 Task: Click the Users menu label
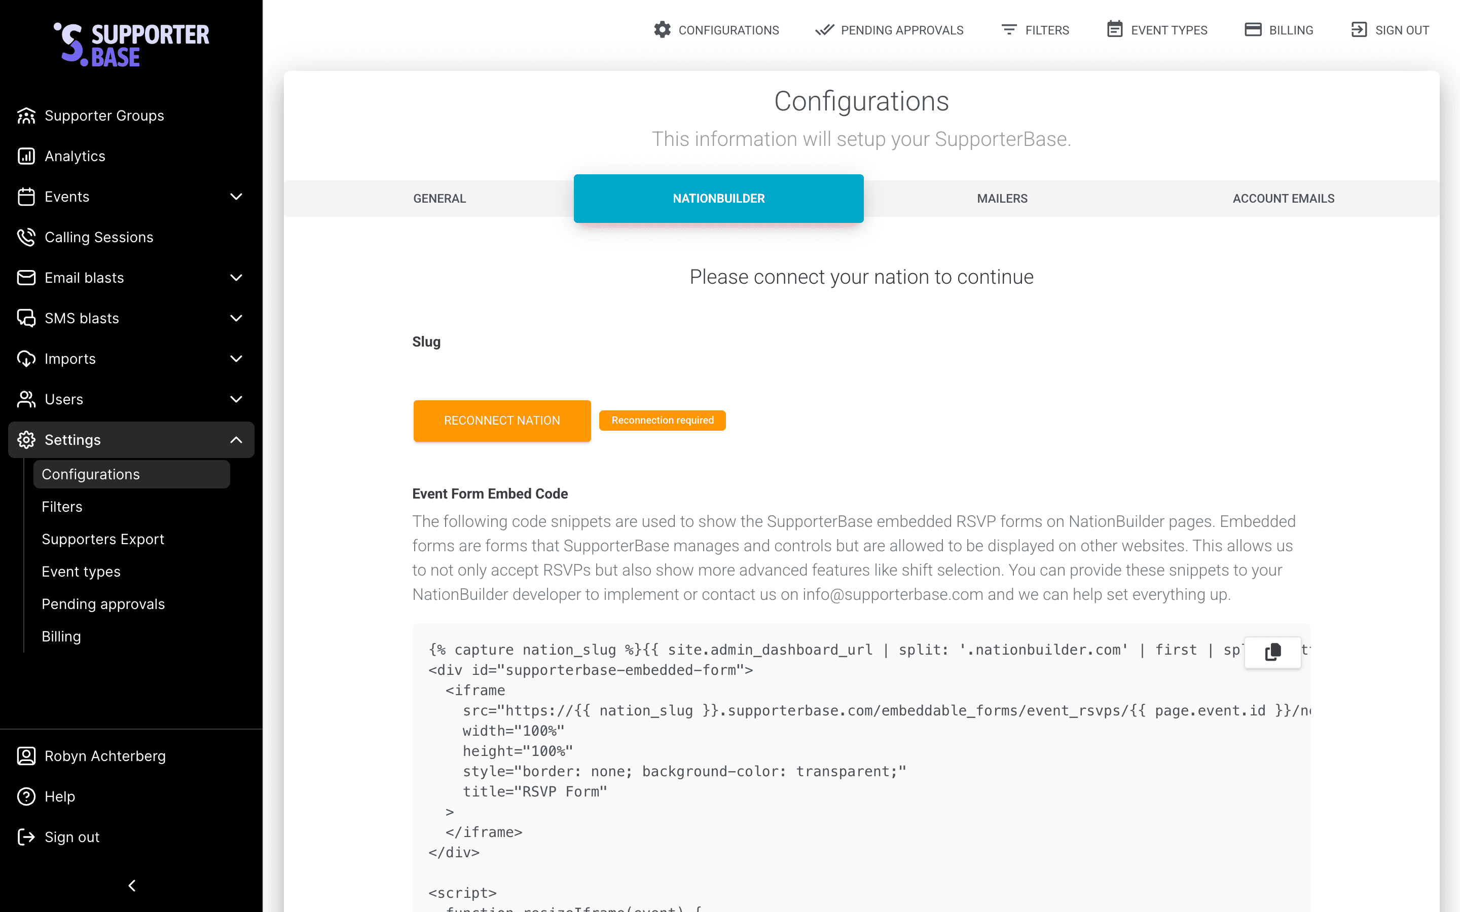tap(64, 399)
